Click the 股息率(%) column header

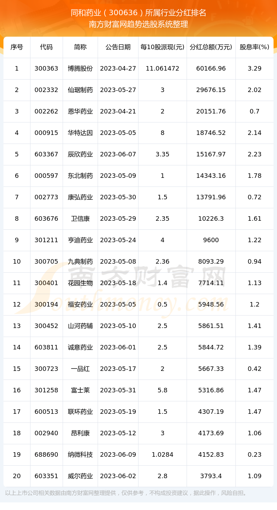click(254, 47)
